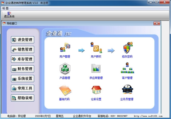The image size is (171, 119).
Task: Click the 进货管理 sidebar button
Action: (x=23, y=40)
